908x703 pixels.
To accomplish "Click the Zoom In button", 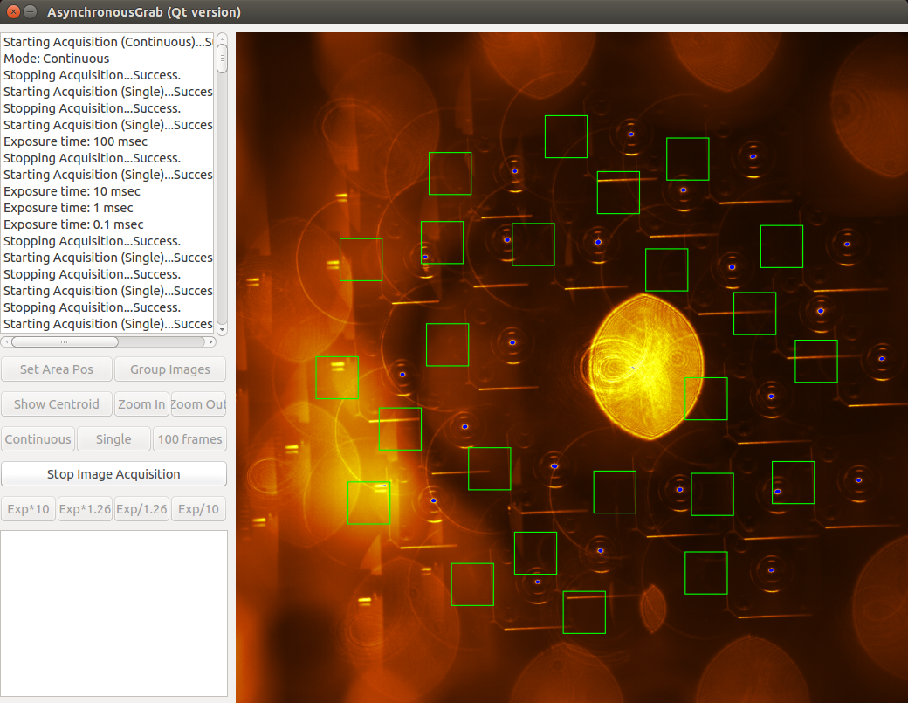I will [141, 404].
